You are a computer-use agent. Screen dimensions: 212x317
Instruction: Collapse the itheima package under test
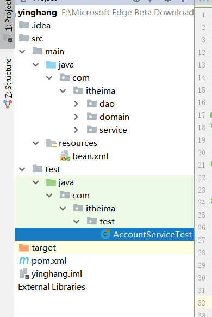point(63,209)
